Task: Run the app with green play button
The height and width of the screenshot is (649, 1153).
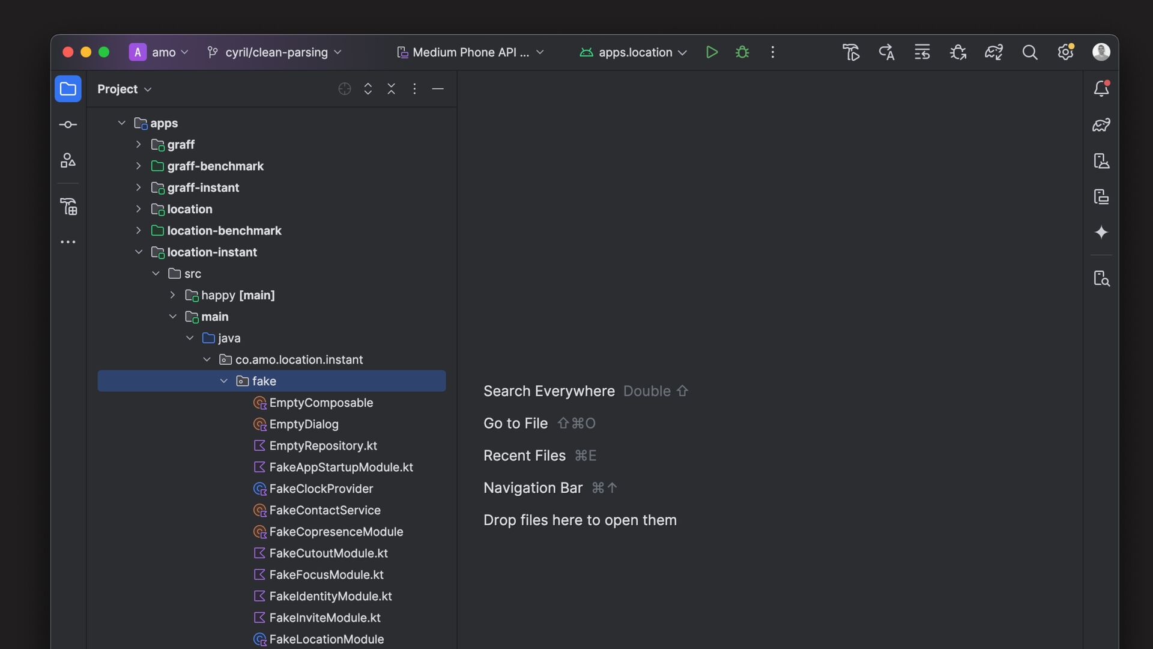Action: tap(712, 52)
